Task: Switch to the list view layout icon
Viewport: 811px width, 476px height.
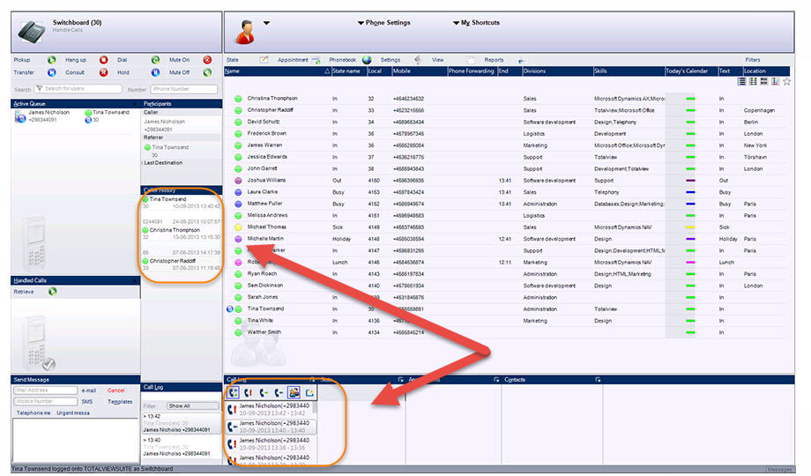Action: pyautogui.click(x=741, y=81)
